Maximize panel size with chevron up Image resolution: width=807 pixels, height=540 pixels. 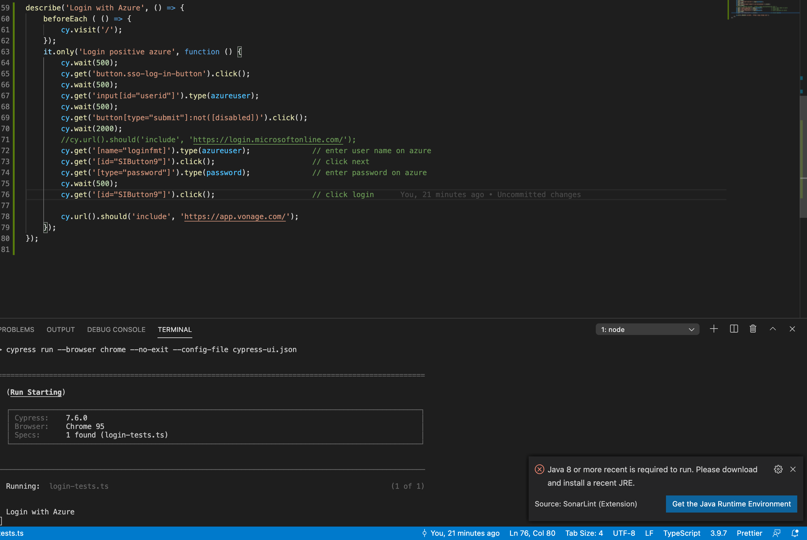[773, 329]
